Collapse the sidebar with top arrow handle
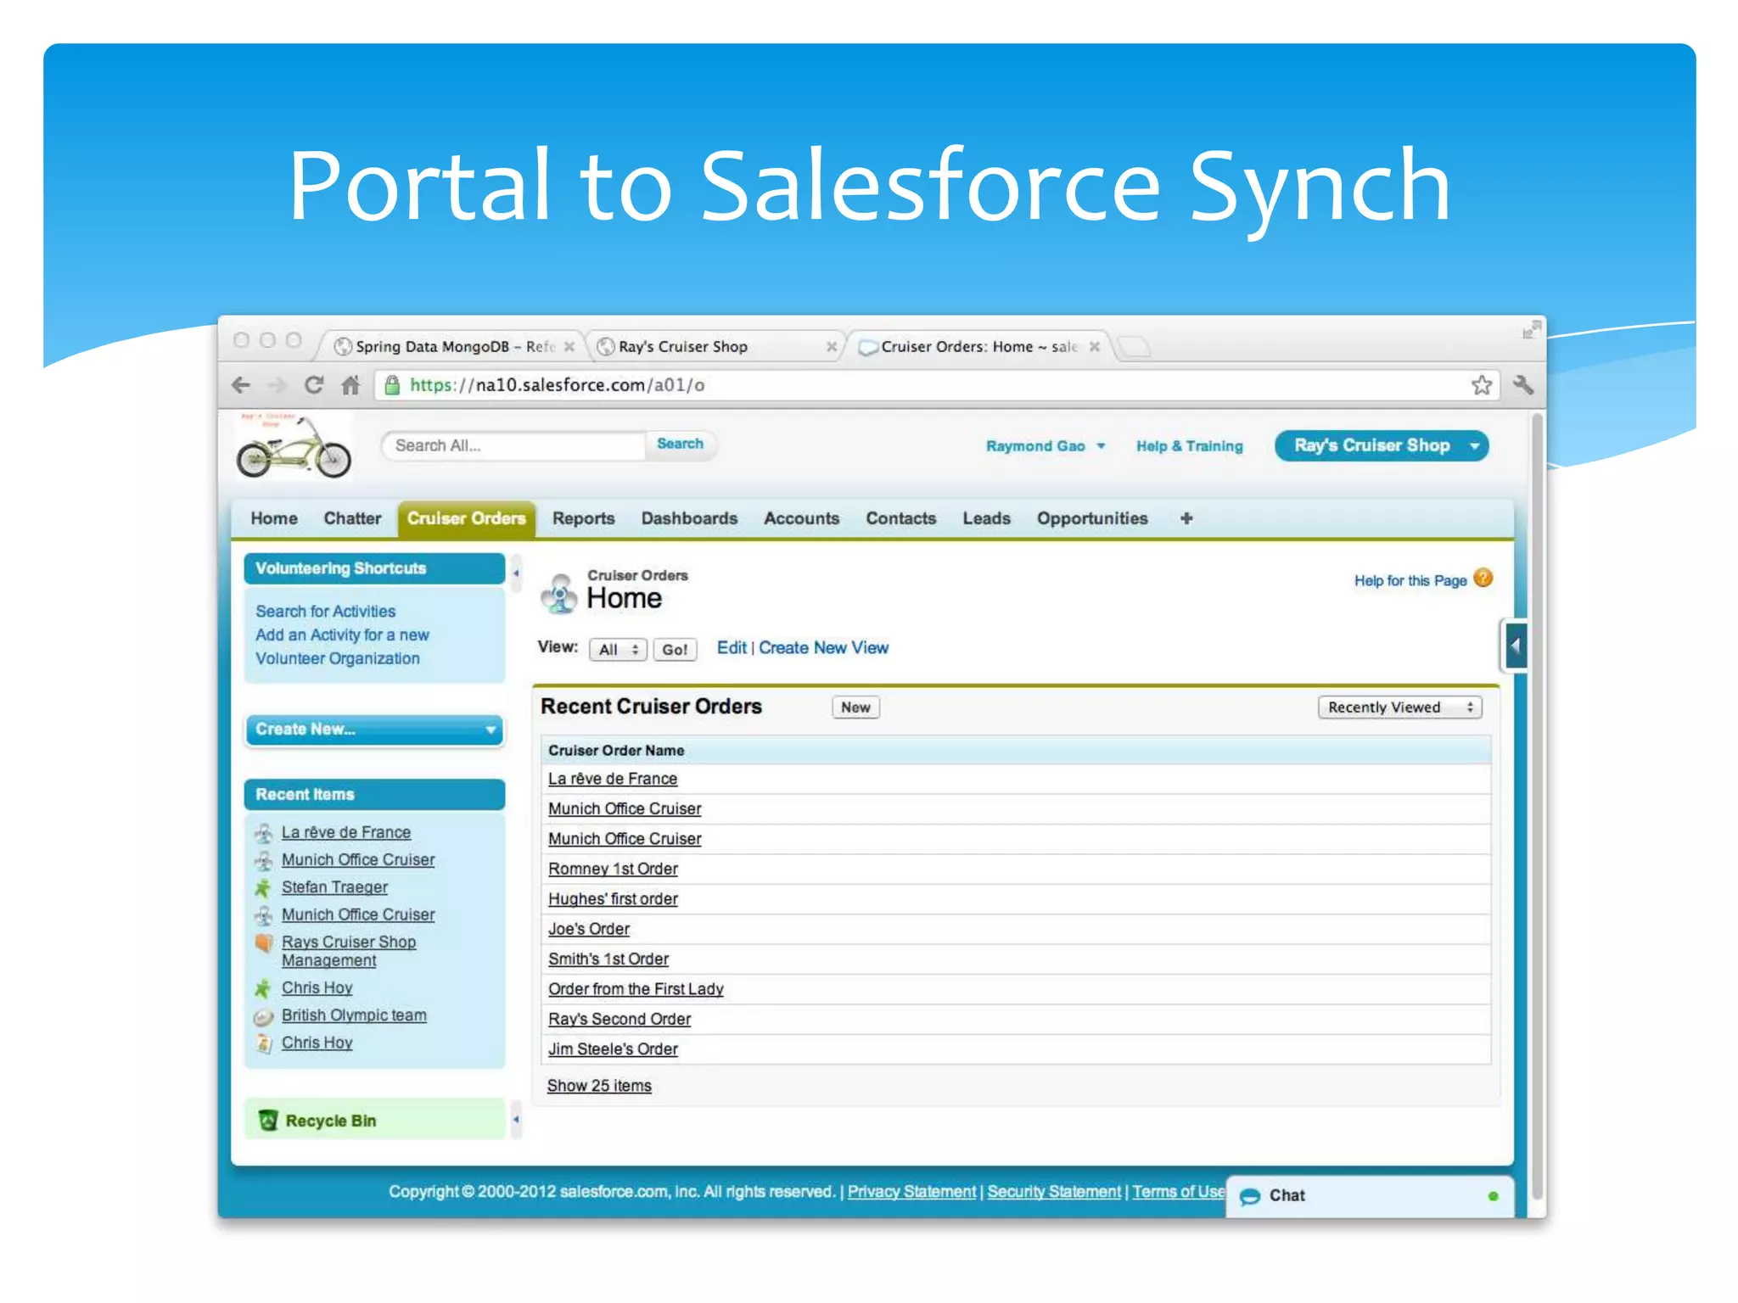The width and height of the screenshot is (1738, 1303). [515, 573]
